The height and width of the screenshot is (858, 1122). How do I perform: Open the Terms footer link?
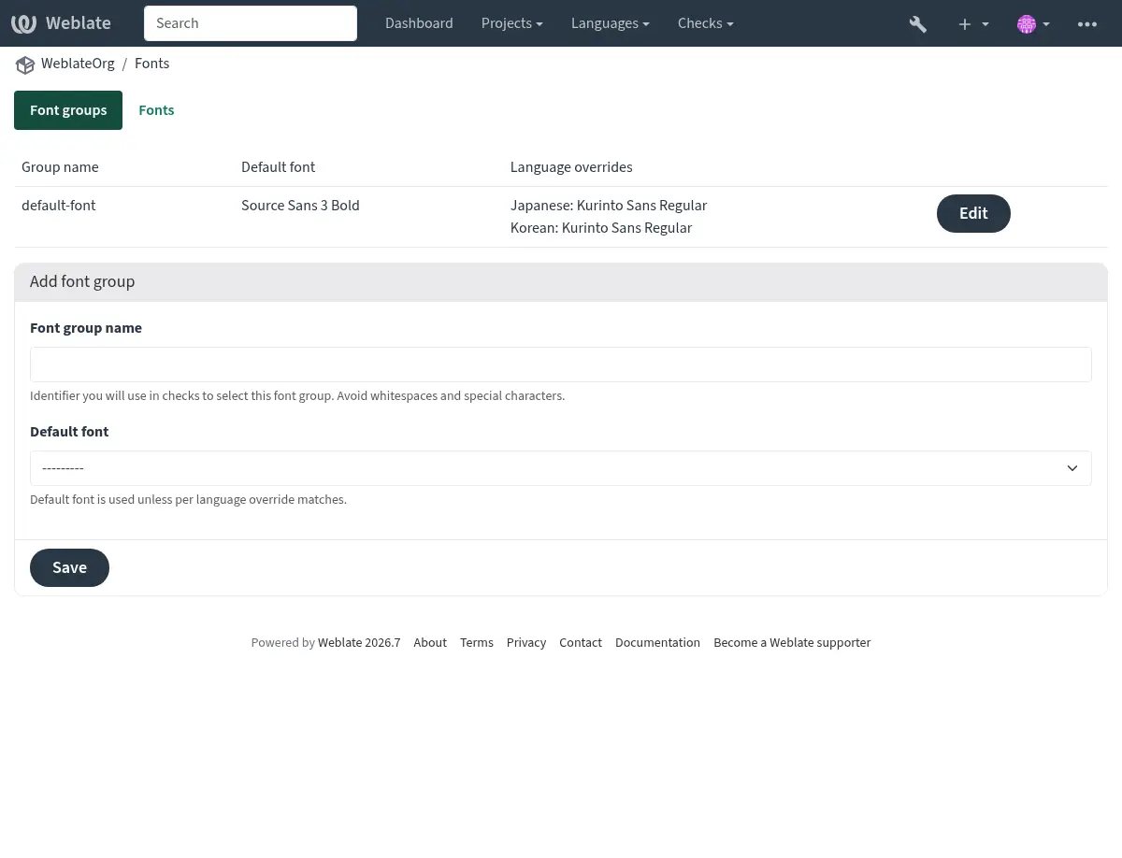[x=477, y=643]
